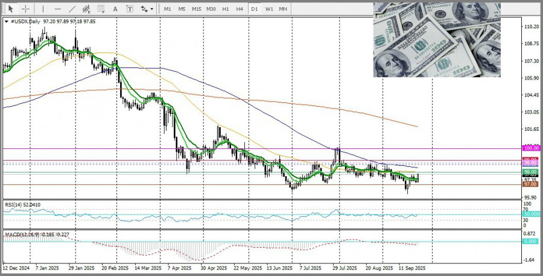Open the arrows and shapes dropdown
The height and width of the screenshot is (276, 543).
pos(146,9)
